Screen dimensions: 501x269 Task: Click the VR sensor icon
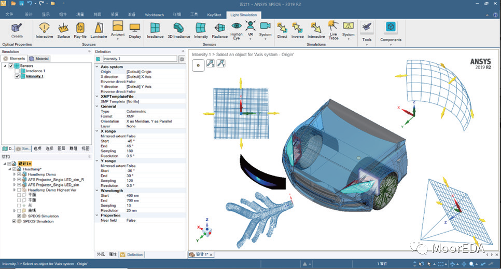(x=251, y=25)
